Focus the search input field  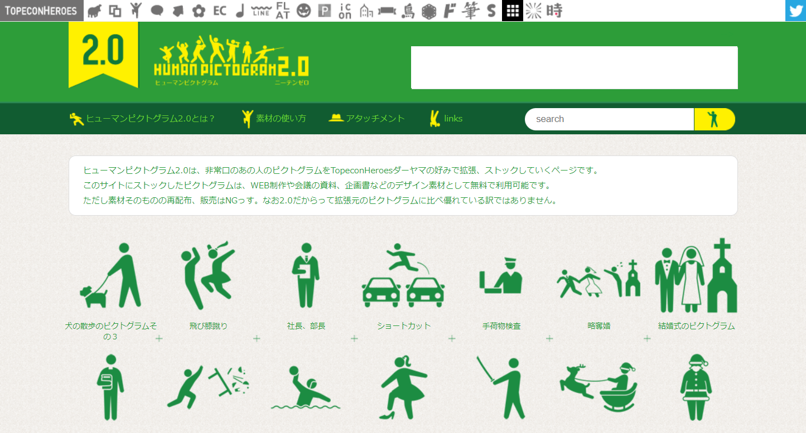click(x=609, y=119)
